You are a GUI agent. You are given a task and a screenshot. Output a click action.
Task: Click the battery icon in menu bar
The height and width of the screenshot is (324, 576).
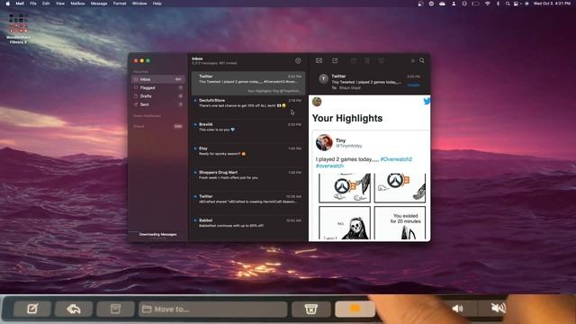[x=476, y=4]
